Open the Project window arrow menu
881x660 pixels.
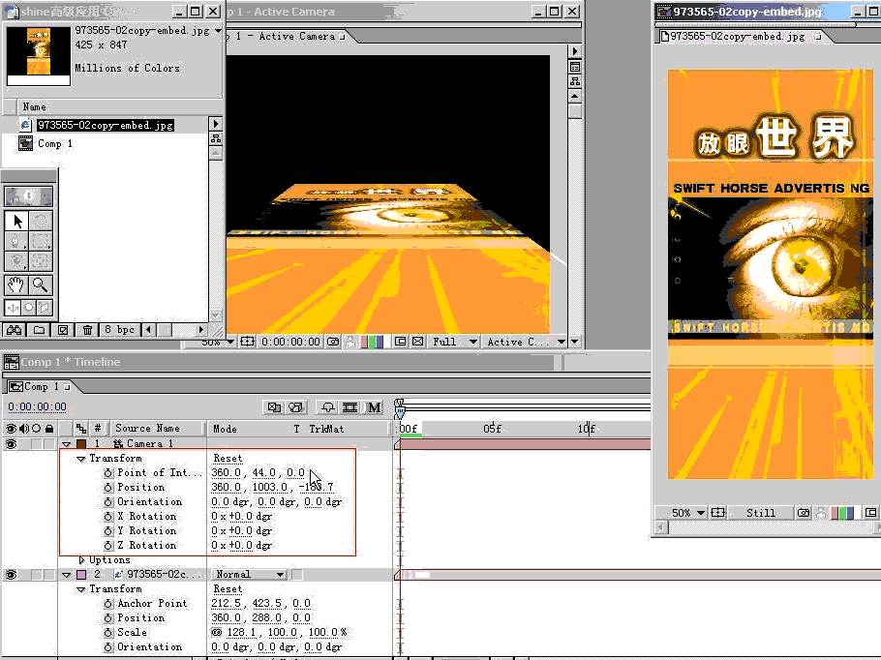(x=215, y=124)
